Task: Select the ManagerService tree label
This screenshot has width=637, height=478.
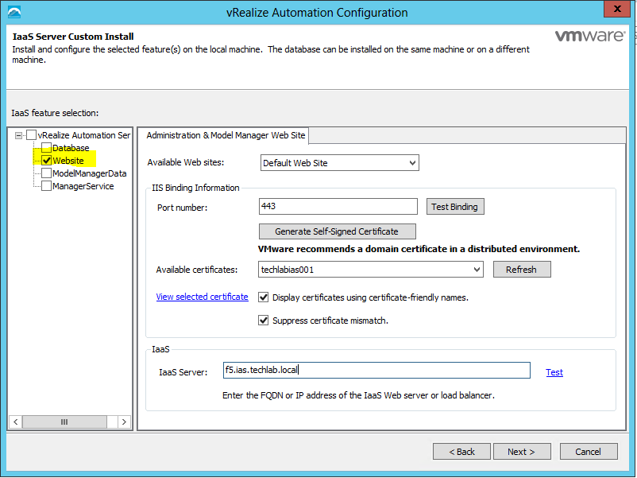Action: point(83,186)
